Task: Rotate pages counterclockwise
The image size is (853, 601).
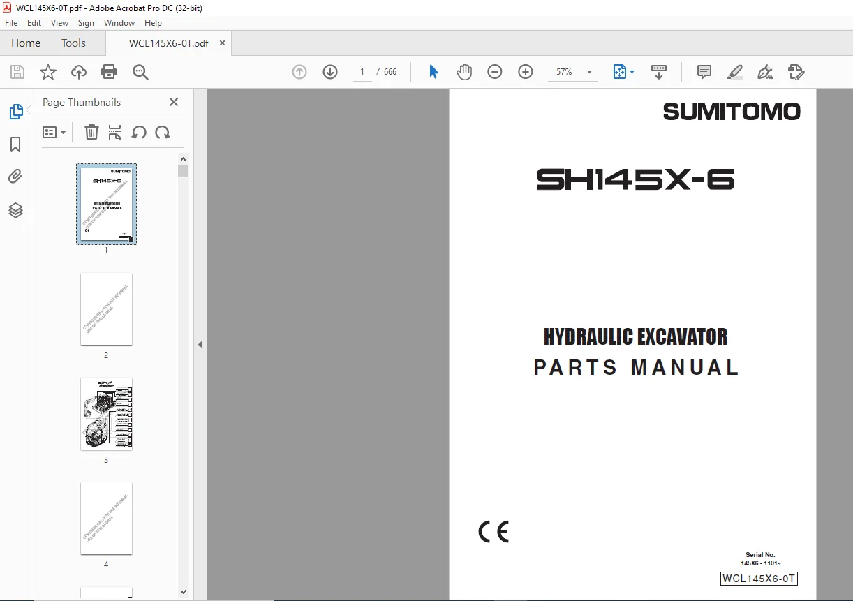Action: click(x=139, y=132)
